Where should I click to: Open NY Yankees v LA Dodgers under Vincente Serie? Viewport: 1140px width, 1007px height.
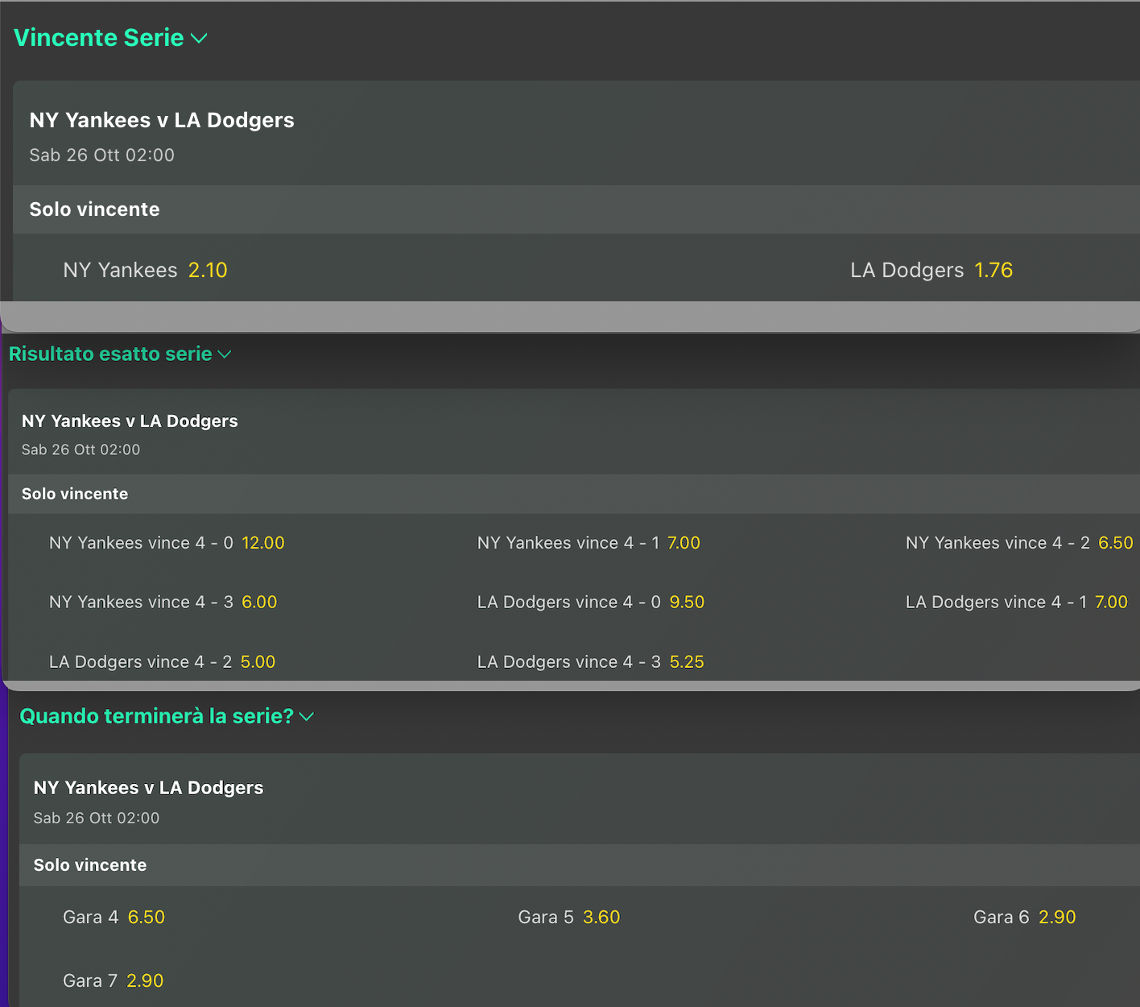click(162, 121)
